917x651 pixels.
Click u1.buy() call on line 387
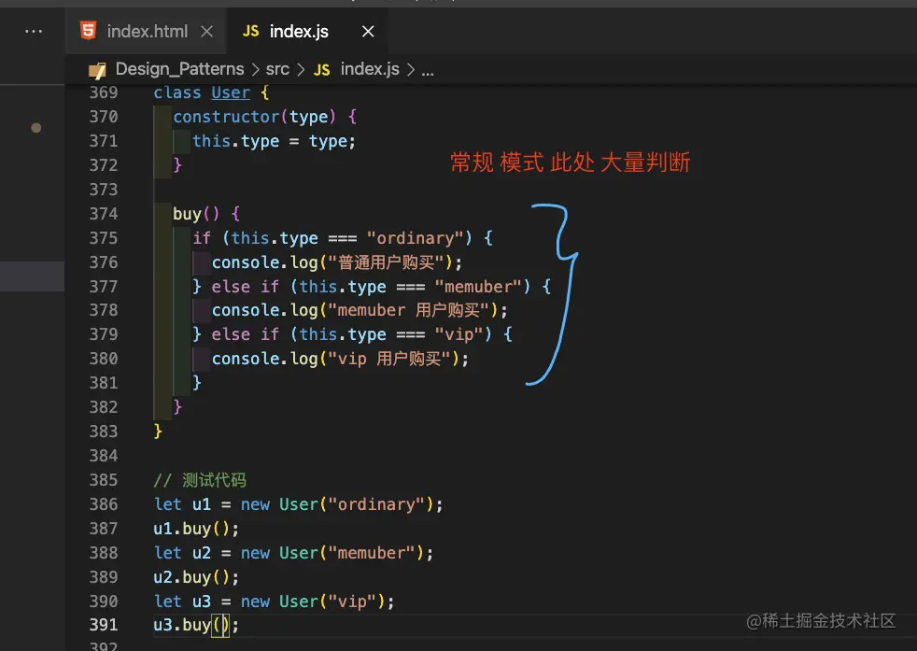tap(196, 530)
